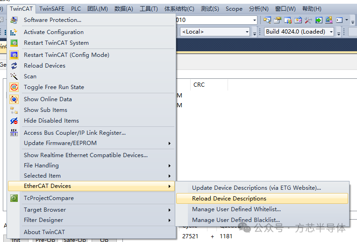Choose Reload Device Descriptions
The height and width of the screenshot is (242, 357).
pos(262,199)
